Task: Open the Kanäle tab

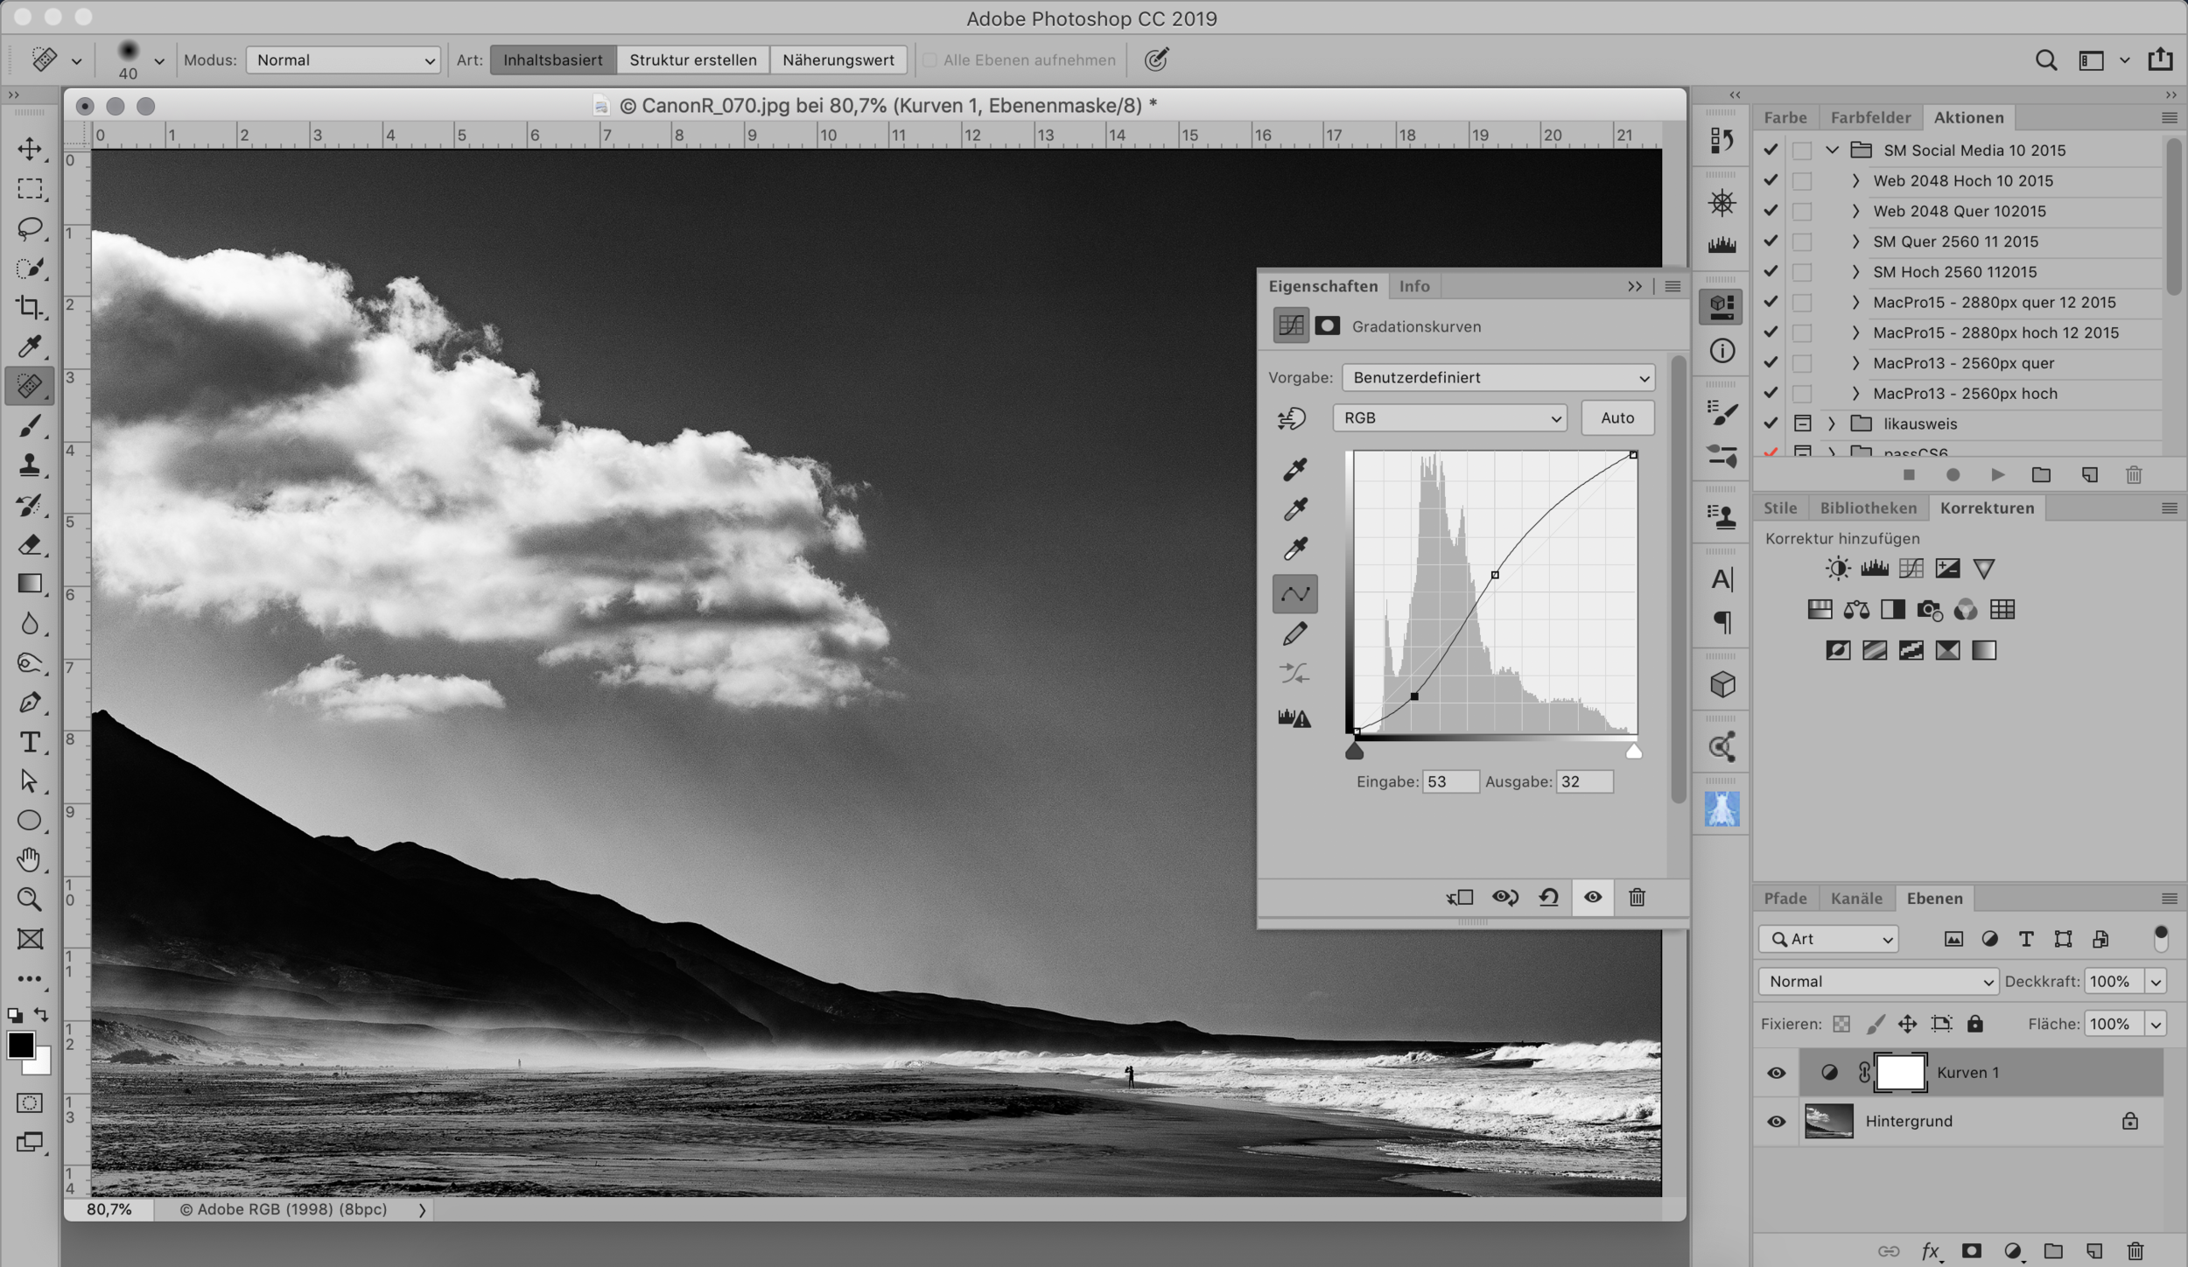Action: click(x=1856, y=898)
